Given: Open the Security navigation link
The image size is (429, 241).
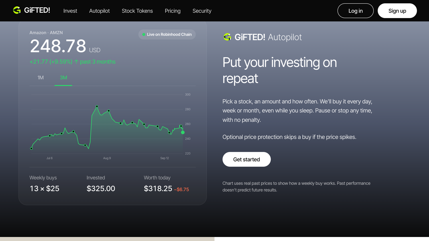Looking at the screenshot, I should point(202,11).
